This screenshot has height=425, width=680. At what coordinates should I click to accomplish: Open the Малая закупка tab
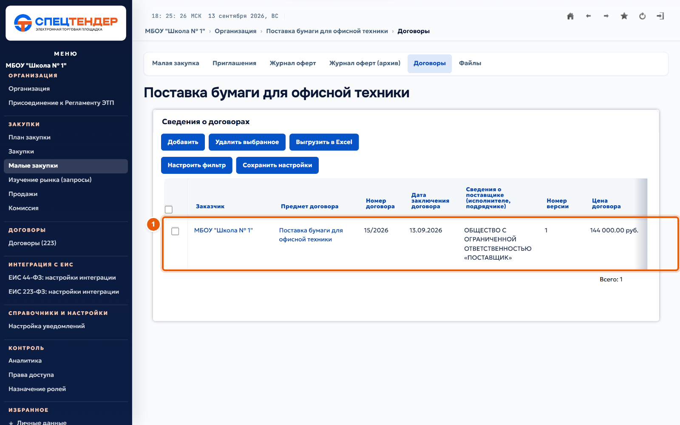(176, 63)
